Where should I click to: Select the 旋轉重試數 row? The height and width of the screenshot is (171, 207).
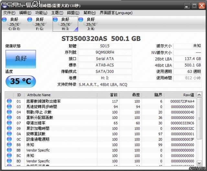[x=101, y=134]
